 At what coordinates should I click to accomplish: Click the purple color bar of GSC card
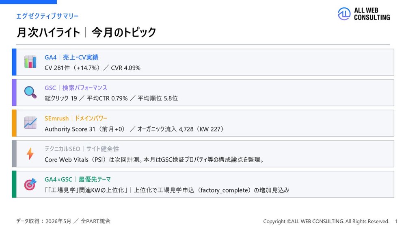point(14,93)
